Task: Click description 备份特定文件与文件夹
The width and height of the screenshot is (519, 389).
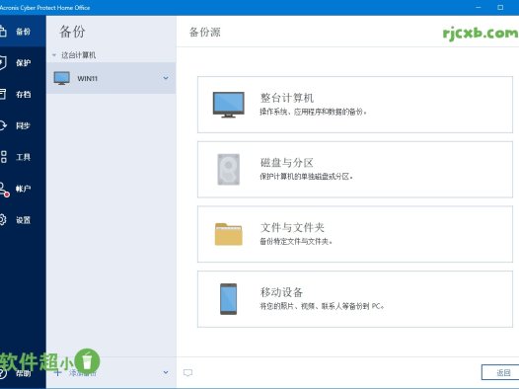Action: (x=296, y=241)
